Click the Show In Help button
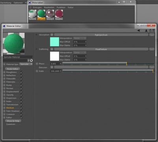Image resolution: width=158 pixels, height=142 pixels. point(13,121)
